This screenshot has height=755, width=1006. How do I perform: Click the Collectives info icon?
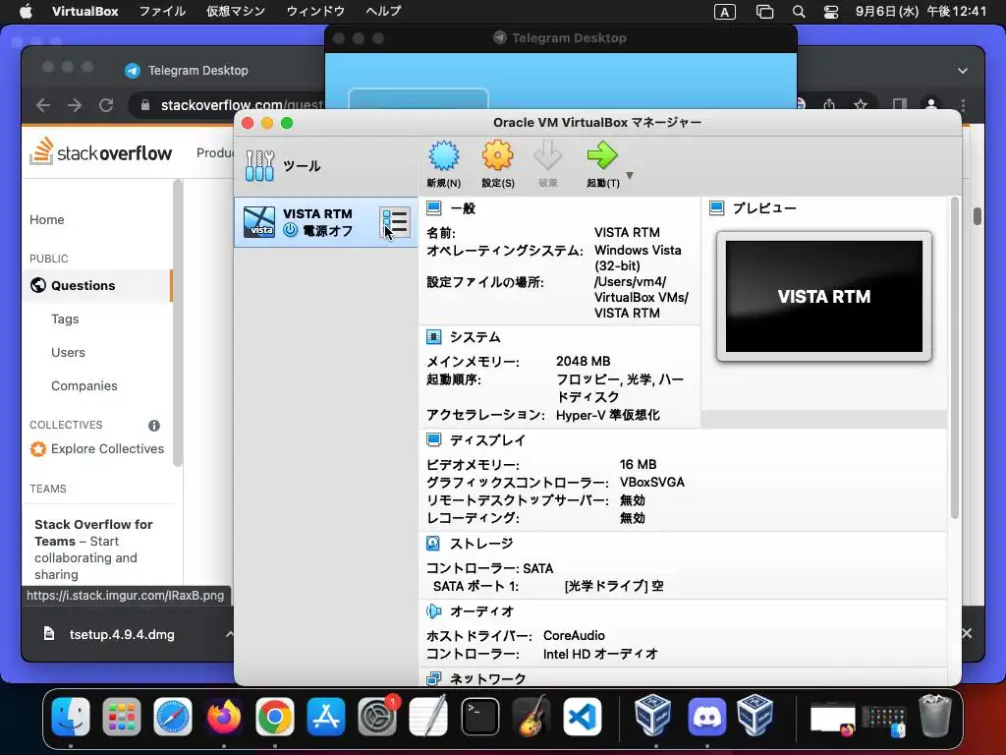pos(154,425)
